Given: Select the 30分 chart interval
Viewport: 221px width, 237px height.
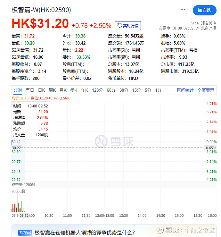Looking at the screenshot, I should coord(124,90).
